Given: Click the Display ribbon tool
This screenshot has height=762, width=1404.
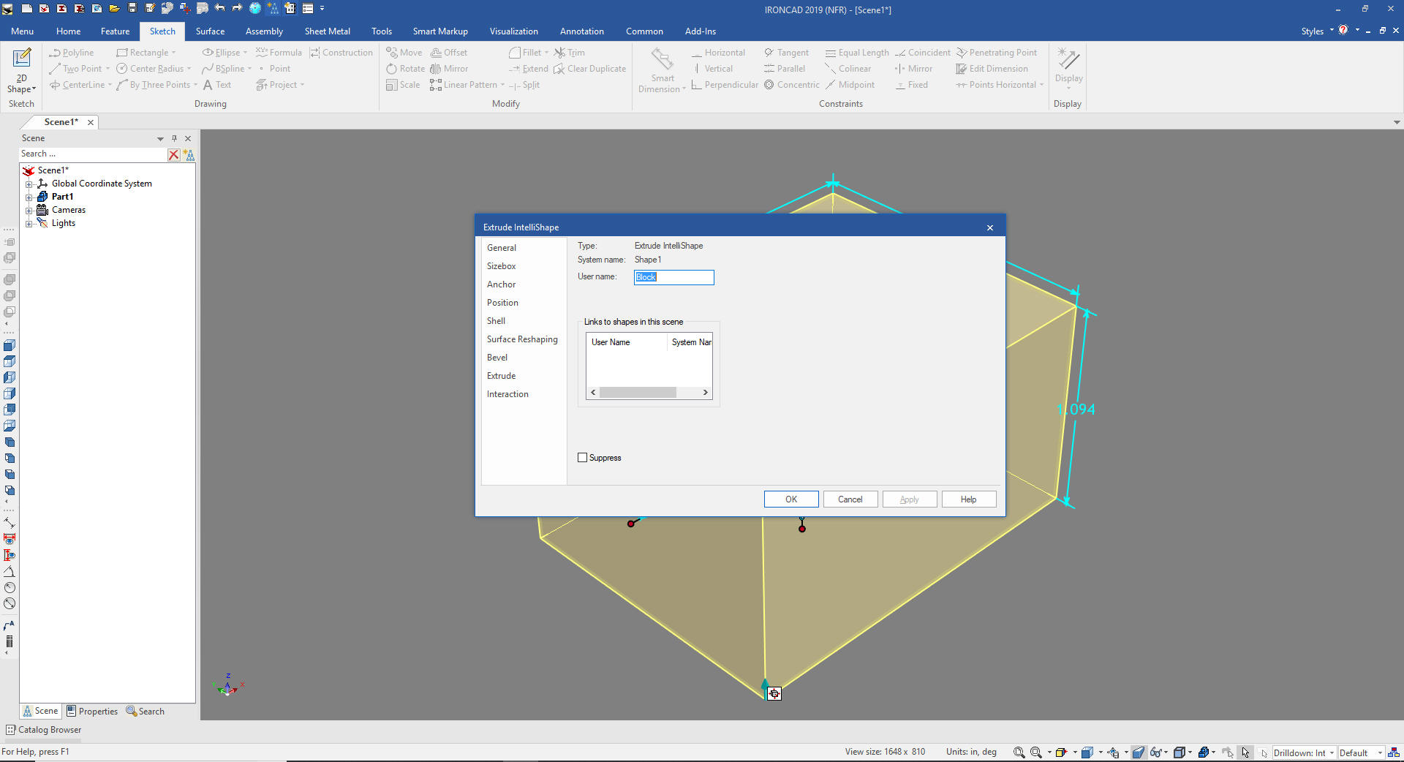Looking at the screenshot, I should click(x=1068, y=67).
